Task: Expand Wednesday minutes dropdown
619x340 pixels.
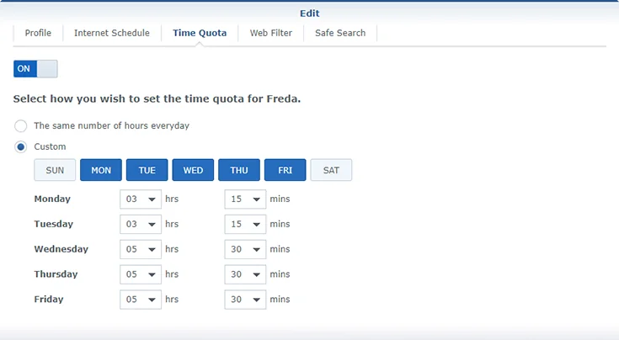Action: tap(245, 250)
